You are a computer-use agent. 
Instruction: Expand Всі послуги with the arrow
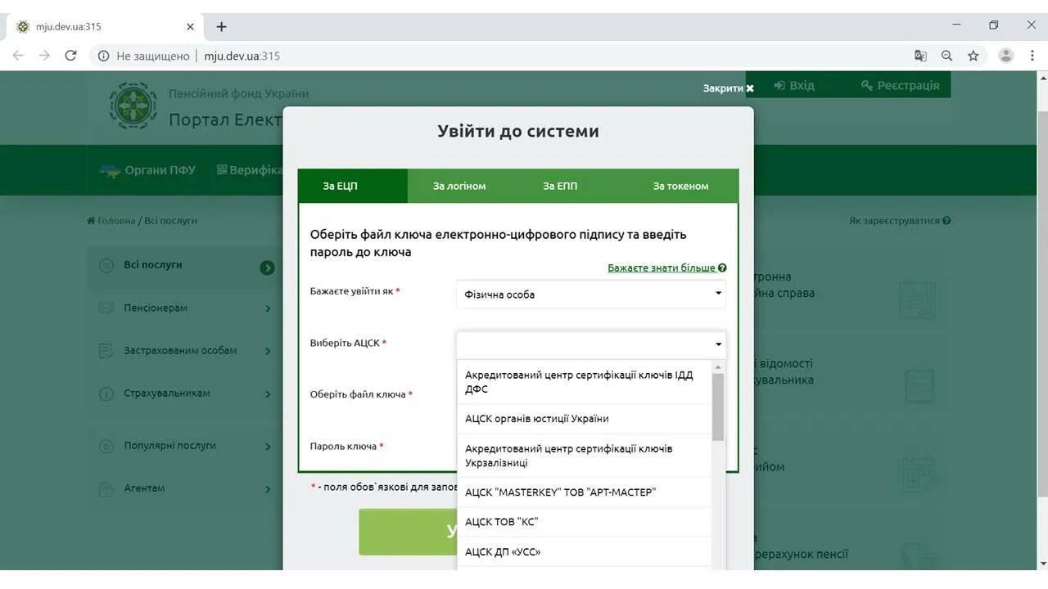tap(267, 268)
